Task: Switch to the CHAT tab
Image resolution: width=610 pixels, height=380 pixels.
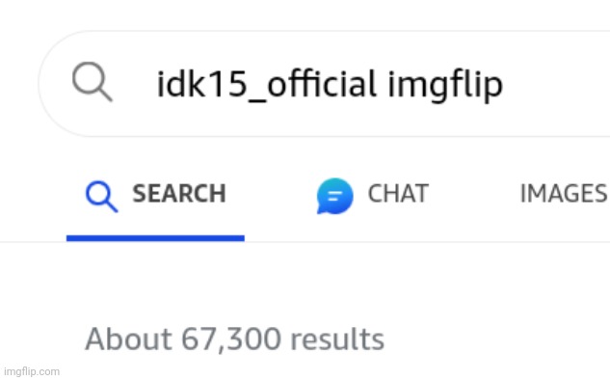Action: tap(373, 196)
